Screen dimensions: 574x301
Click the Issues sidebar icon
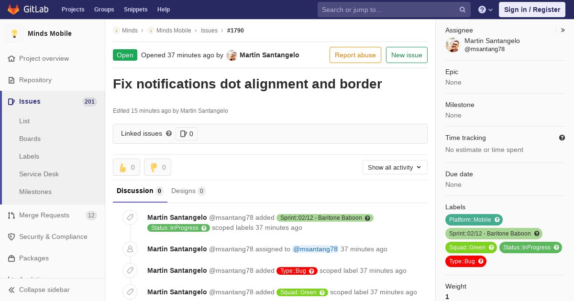[x=11, y=101]
